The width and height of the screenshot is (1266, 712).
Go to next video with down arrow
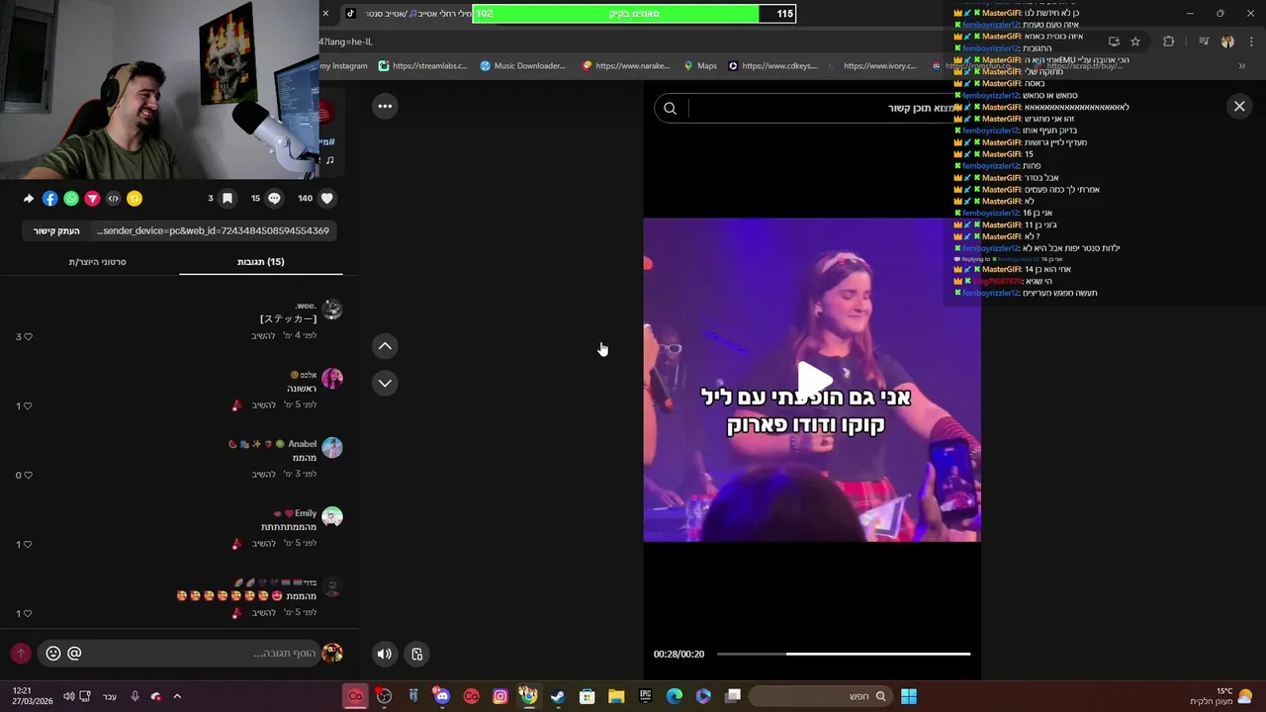coord(385,383)
